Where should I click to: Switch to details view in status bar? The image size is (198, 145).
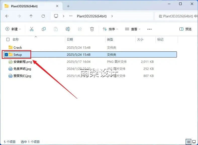pyautogui.click(x=188, y=142)
